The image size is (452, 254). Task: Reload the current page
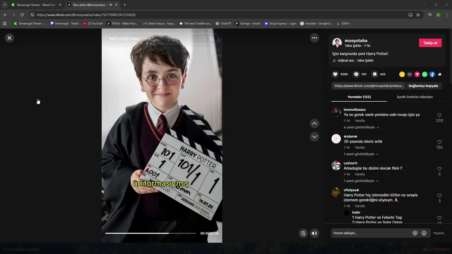point(22,15)
